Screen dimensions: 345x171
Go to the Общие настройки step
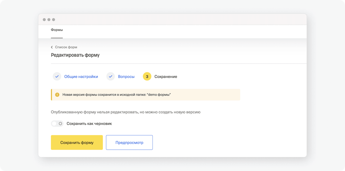coord(81,77)
